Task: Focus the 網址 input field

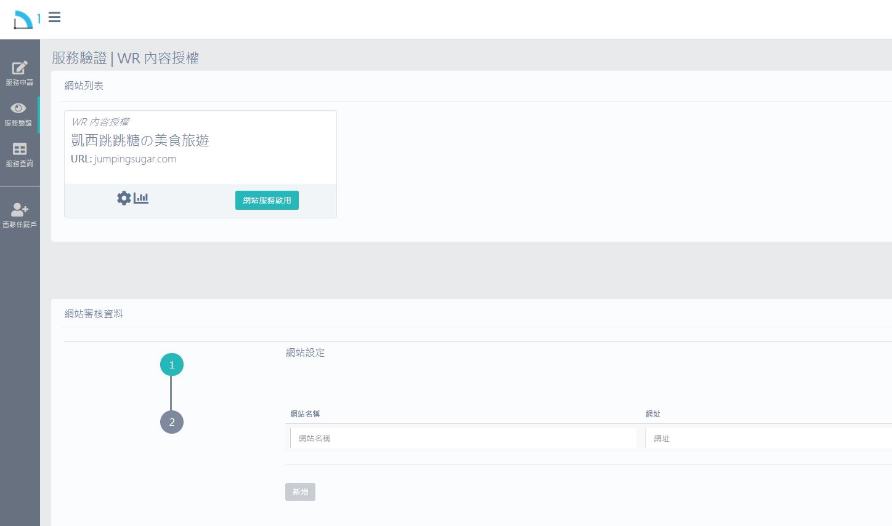Action: 769,438
